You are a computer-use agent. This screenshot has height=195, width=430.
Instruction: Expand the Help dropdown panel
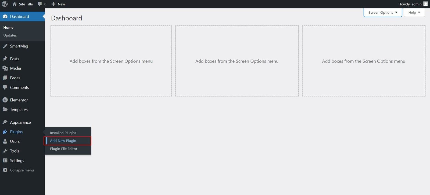click(x=414, y=13)
